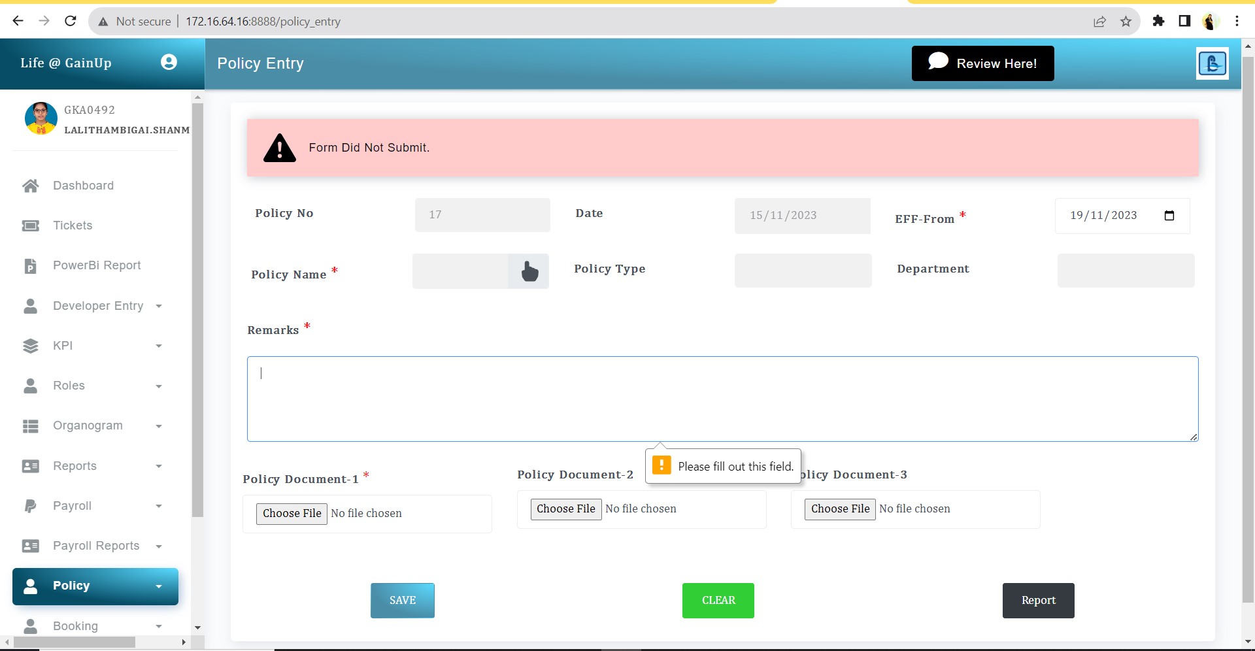Open Dashboard from the sidebar
This screenshot has width=1255, height=651.
83,186
